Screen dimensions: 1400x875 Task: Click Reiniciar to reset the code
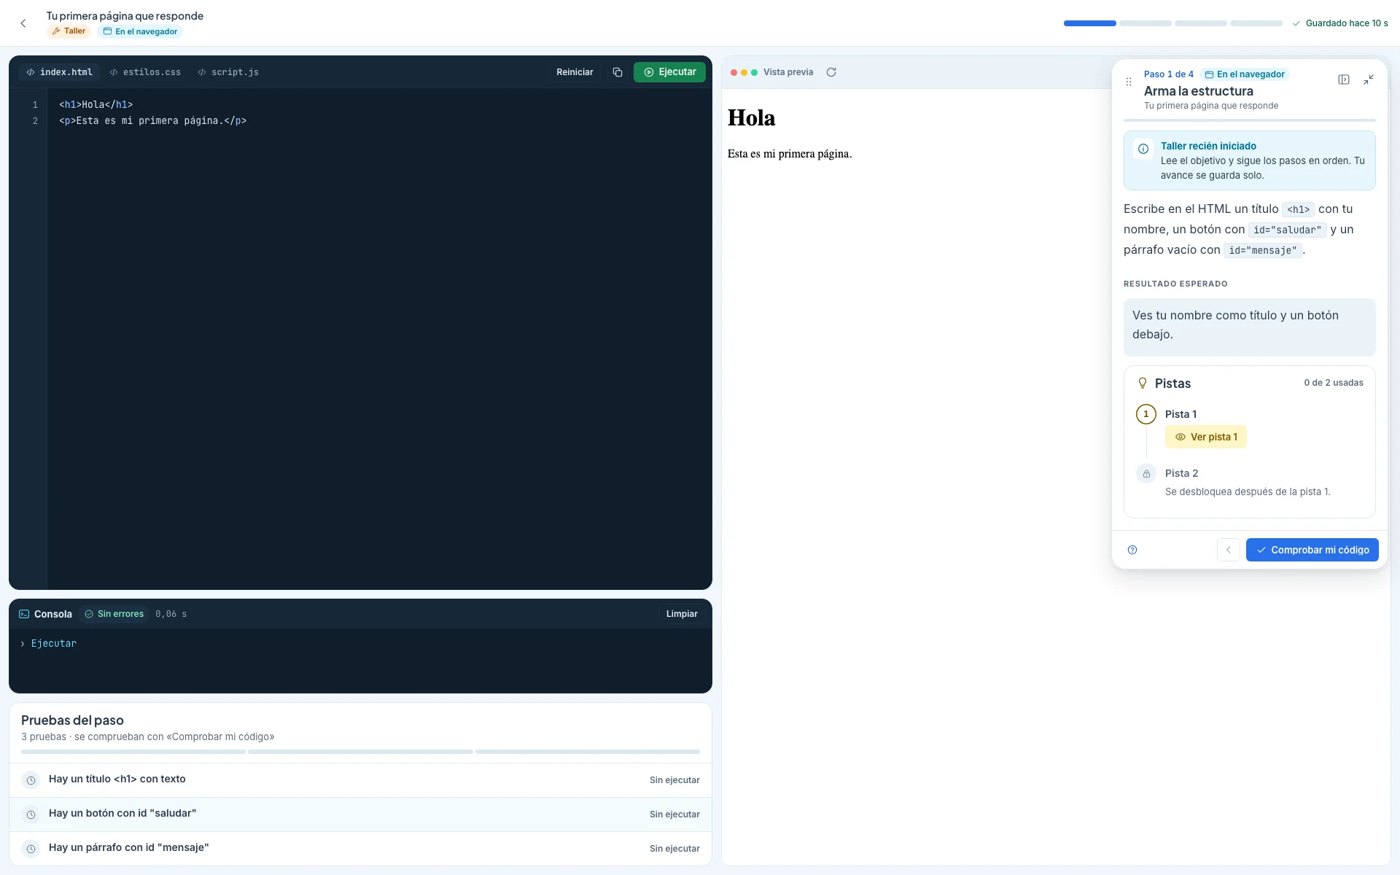coord(575,72)
